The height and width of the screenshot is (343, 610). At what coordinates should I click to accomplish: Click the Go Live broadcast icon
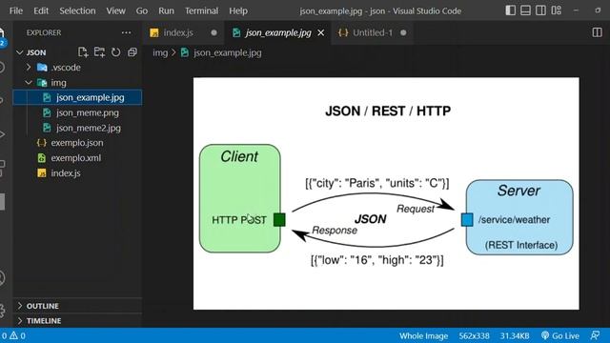[x=545, y=335]
